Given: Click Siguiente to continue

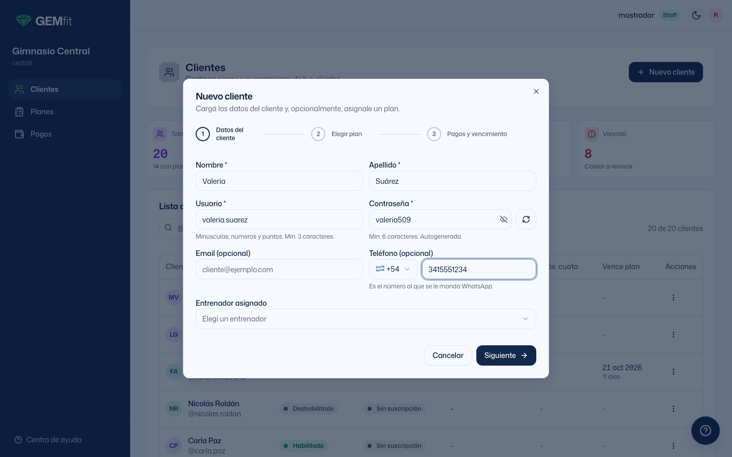Looking at the screenshot, I should pos(506,355).
